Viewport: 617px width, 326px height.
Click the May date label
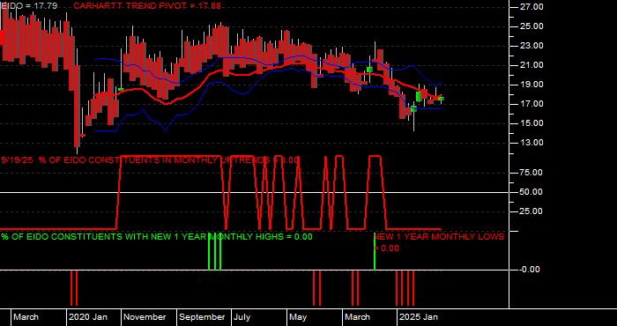(x=298, y=317)
